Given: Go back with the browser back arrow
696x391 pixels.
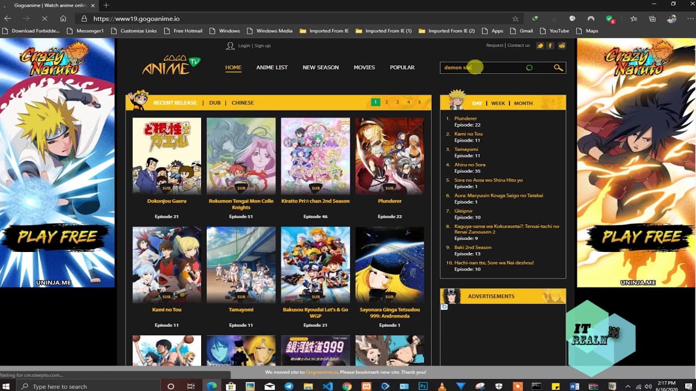Looking at the screenshot, I should (8, 18).
